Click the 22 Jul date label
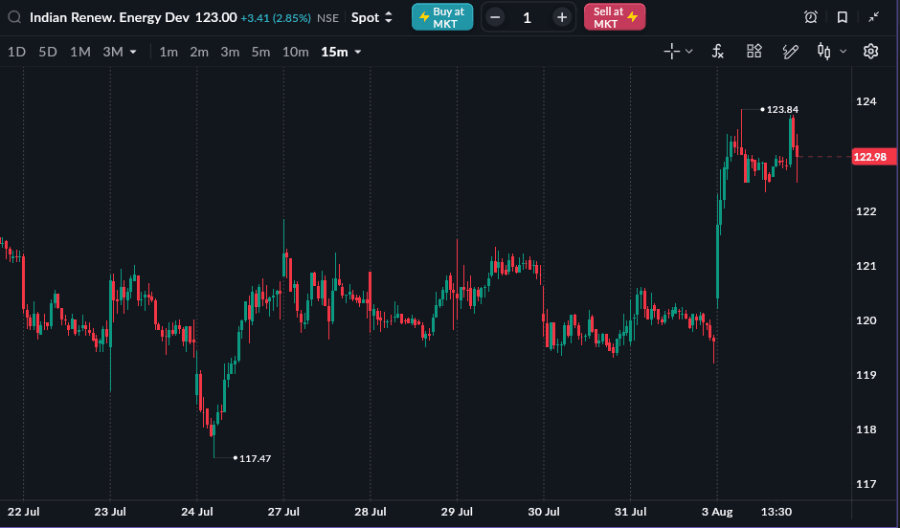 tap(24, 512)
